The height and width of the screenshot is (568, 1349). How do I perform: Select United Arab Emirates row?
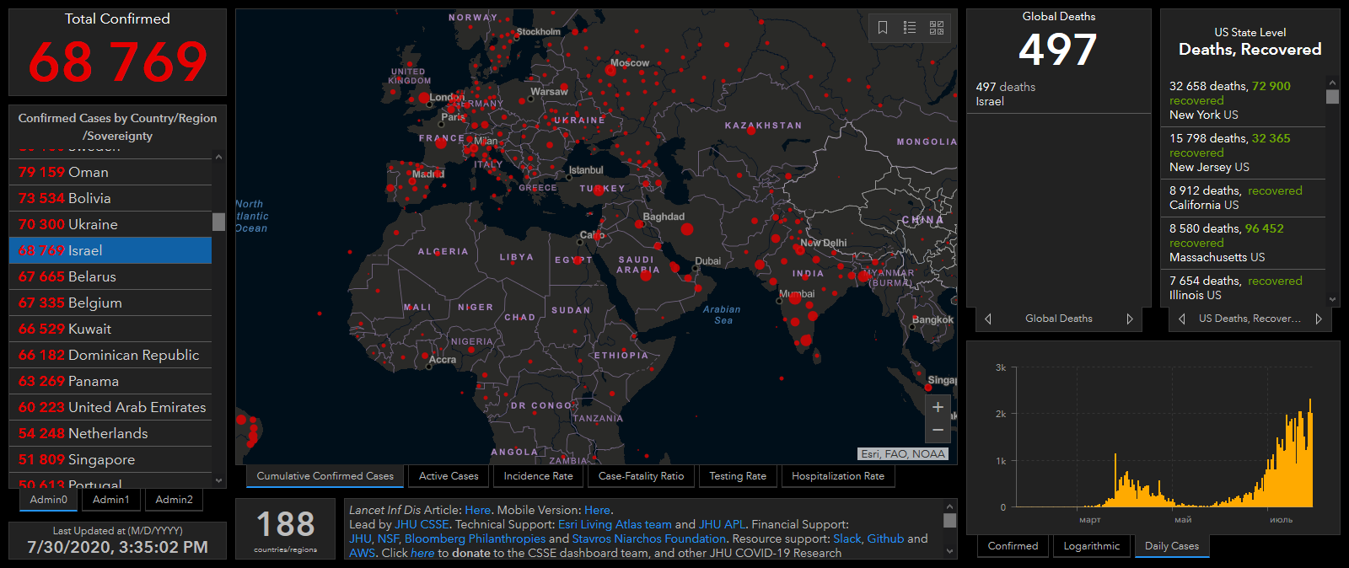pyautogui.click(x=110, y=407)
